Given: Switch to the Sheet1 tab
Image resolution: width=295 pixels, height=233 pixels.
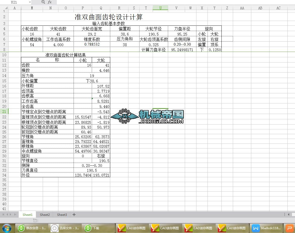Looking at the screenshot, I should [x=28, y=215].
